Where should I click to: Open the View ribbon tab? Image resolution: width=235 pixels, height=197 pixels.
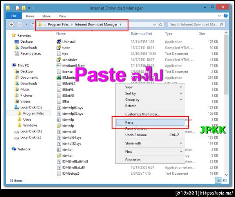pyautogui.click(x=62, y=16)
